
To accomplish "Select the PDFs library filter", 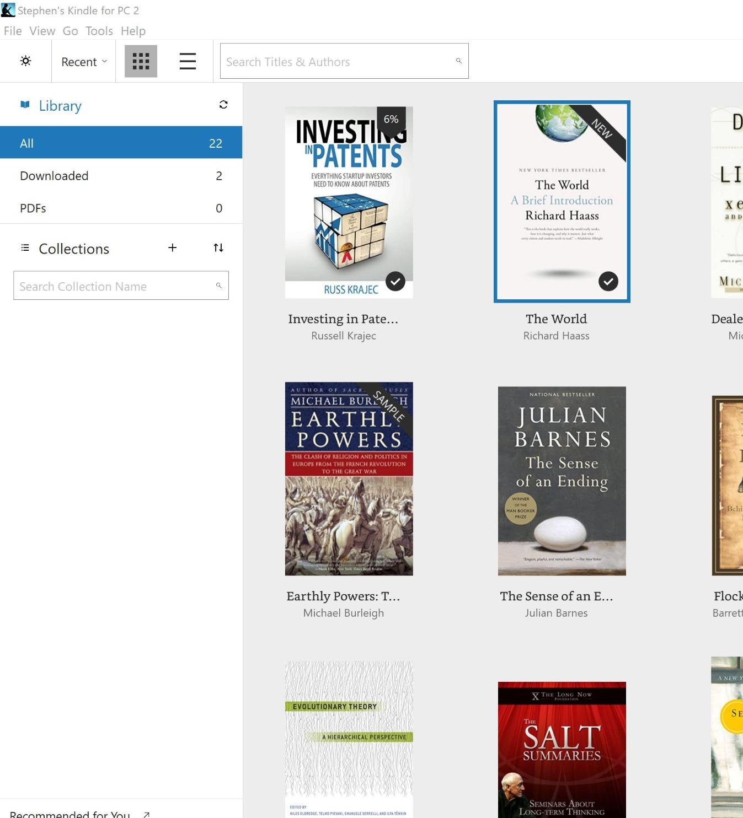I will coord(121,208).
